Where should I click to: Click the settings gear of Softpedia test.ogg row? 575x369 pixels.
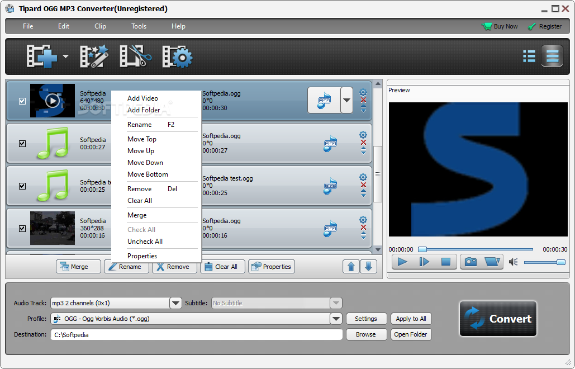363,177
